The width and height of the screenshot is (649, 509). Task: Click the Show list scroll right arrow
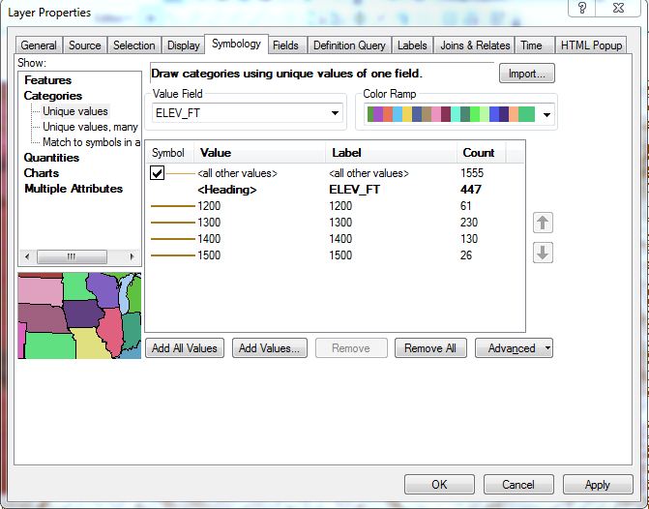133,256
